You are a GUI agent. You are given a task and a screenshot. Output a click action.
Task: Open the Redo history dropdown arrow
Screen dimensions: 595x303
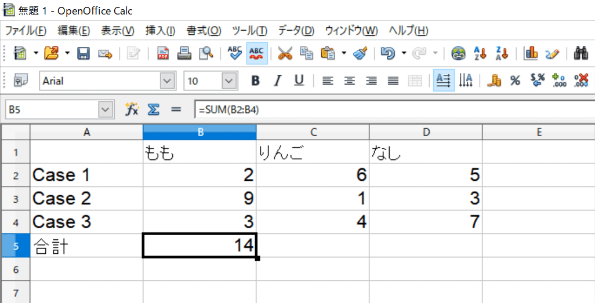tap(436, 53)
